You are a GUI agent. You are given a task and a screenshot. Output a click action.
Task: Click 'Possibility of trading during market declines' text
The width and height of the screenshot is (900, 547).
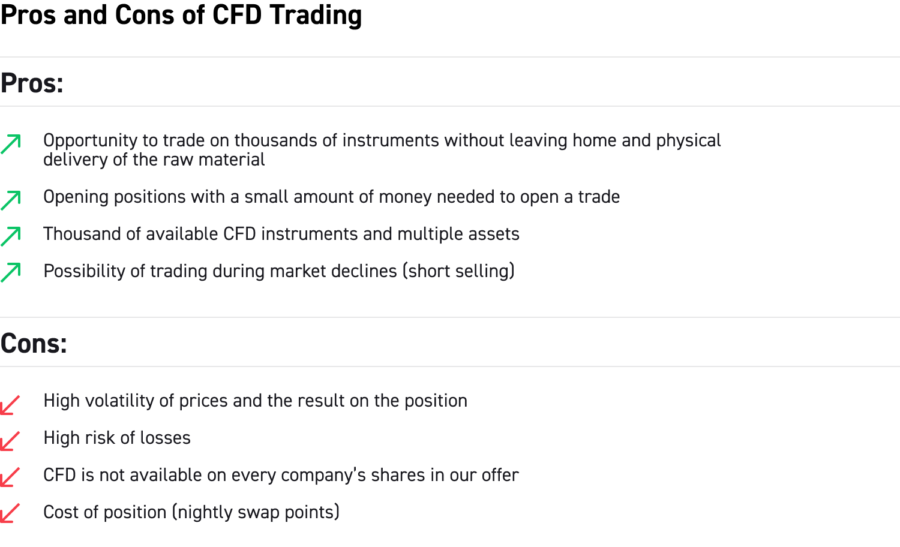(x=279, y=271)
